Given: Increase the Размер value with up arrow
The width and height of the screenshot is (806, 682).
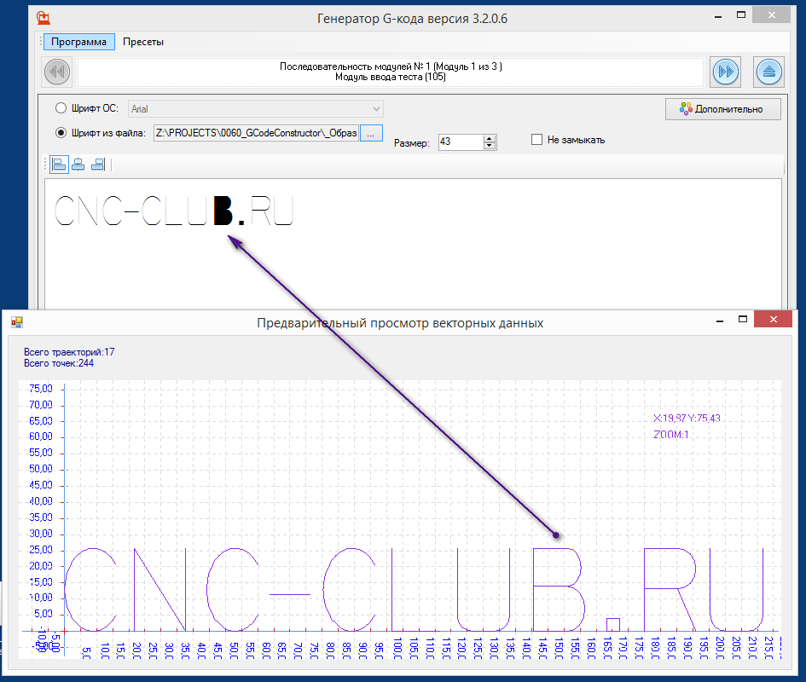Looking at the screenshot, I should pyautogui.click(x=490, y=138).
